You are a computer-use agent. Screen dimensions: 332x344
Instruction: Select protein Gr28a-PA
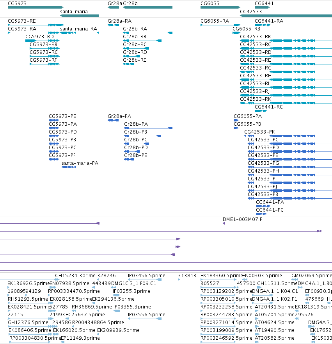113,120
